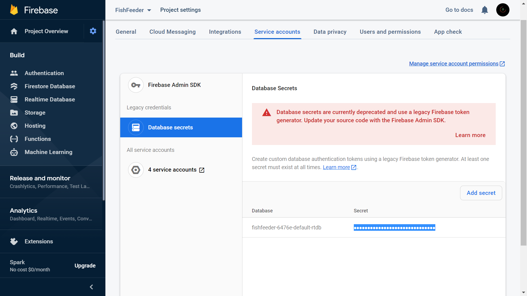Open Realtime Database section
The image size is (527, 296).
tap(50, 99)
